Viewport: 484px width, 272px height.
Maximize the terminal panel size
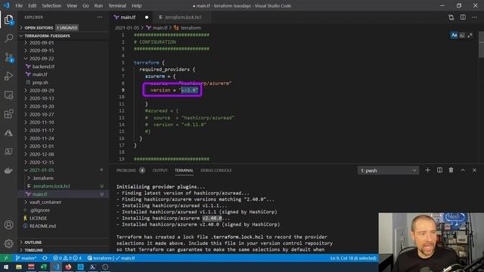click(463, 170)
